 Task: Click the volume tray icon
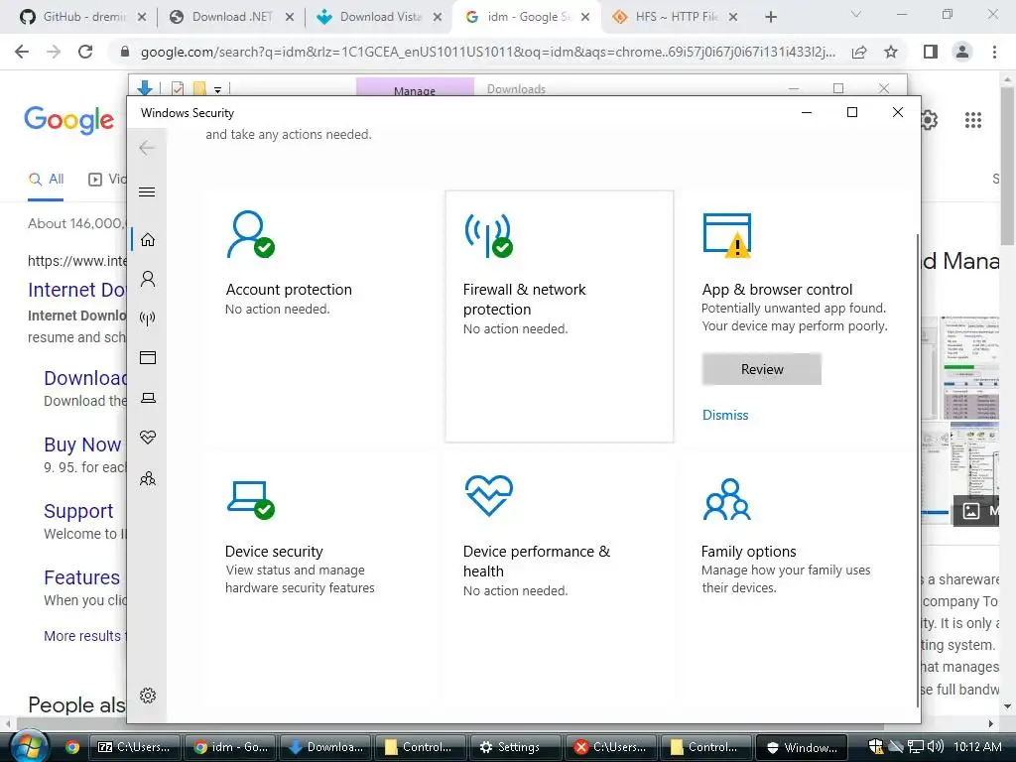(x=935, y=746)
